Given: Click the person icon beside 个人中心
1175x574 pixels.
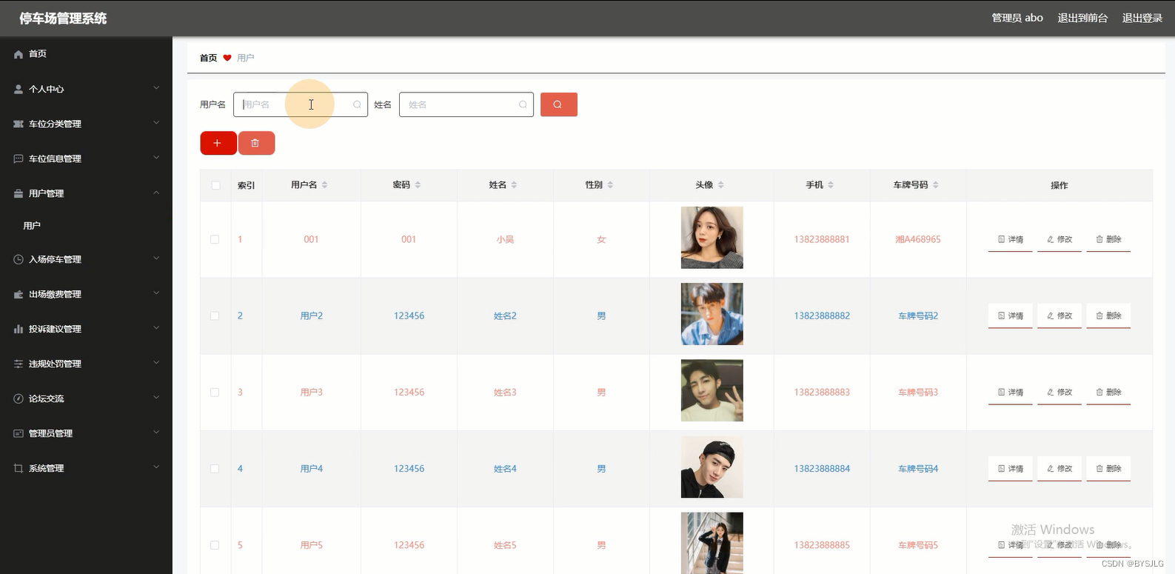Looking at the screenshot, I should pos(19,89).
